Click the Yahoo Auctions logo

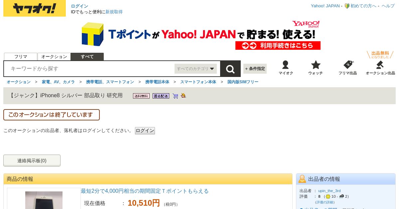point(35,8)
